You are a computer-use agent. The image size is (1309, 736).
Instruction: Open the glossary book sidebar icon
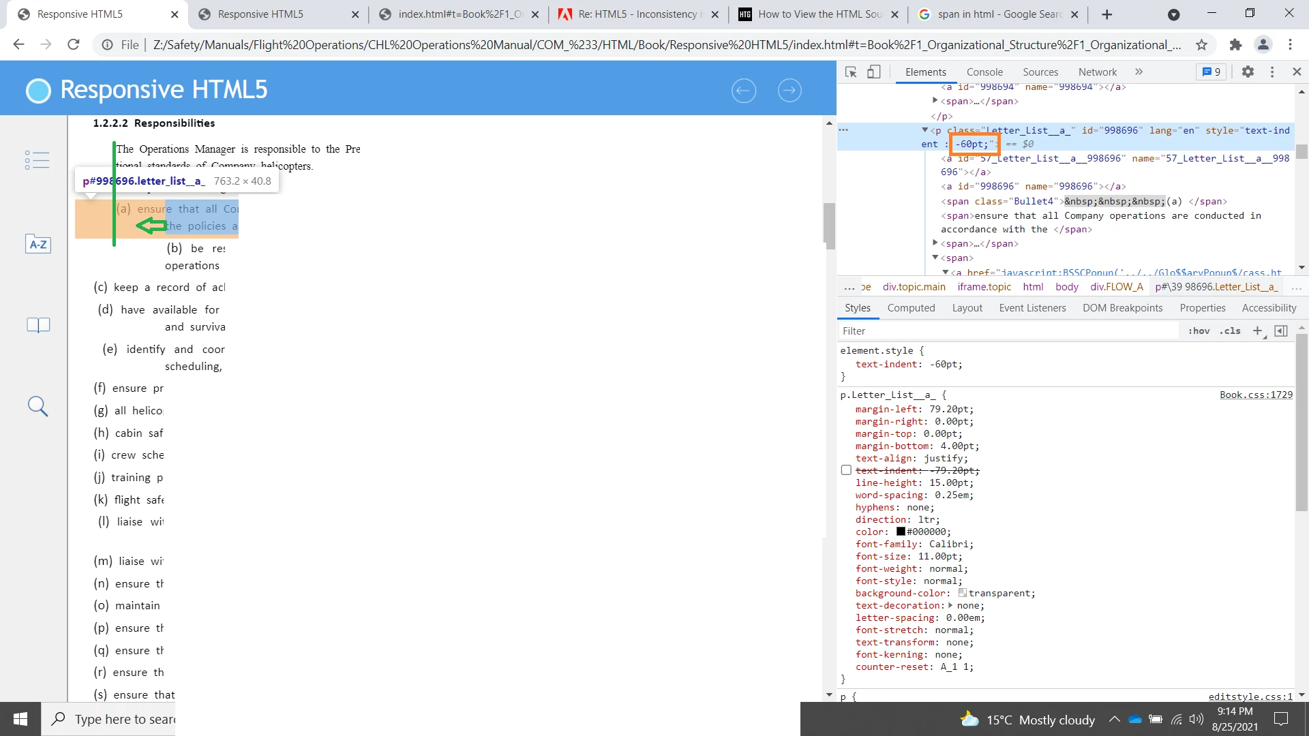pyautogui.click(x=37, y=325)
